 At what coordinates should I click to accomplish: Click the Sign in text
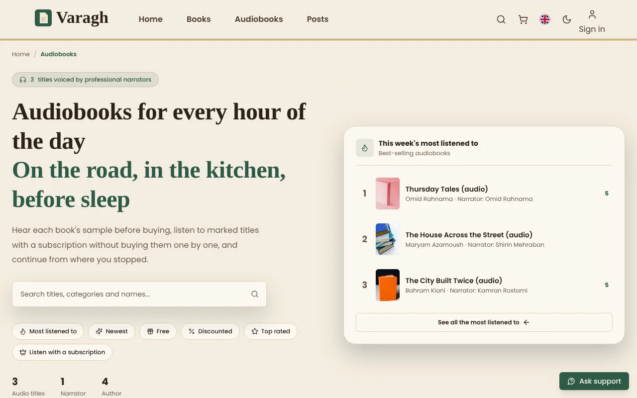[592, 29]
